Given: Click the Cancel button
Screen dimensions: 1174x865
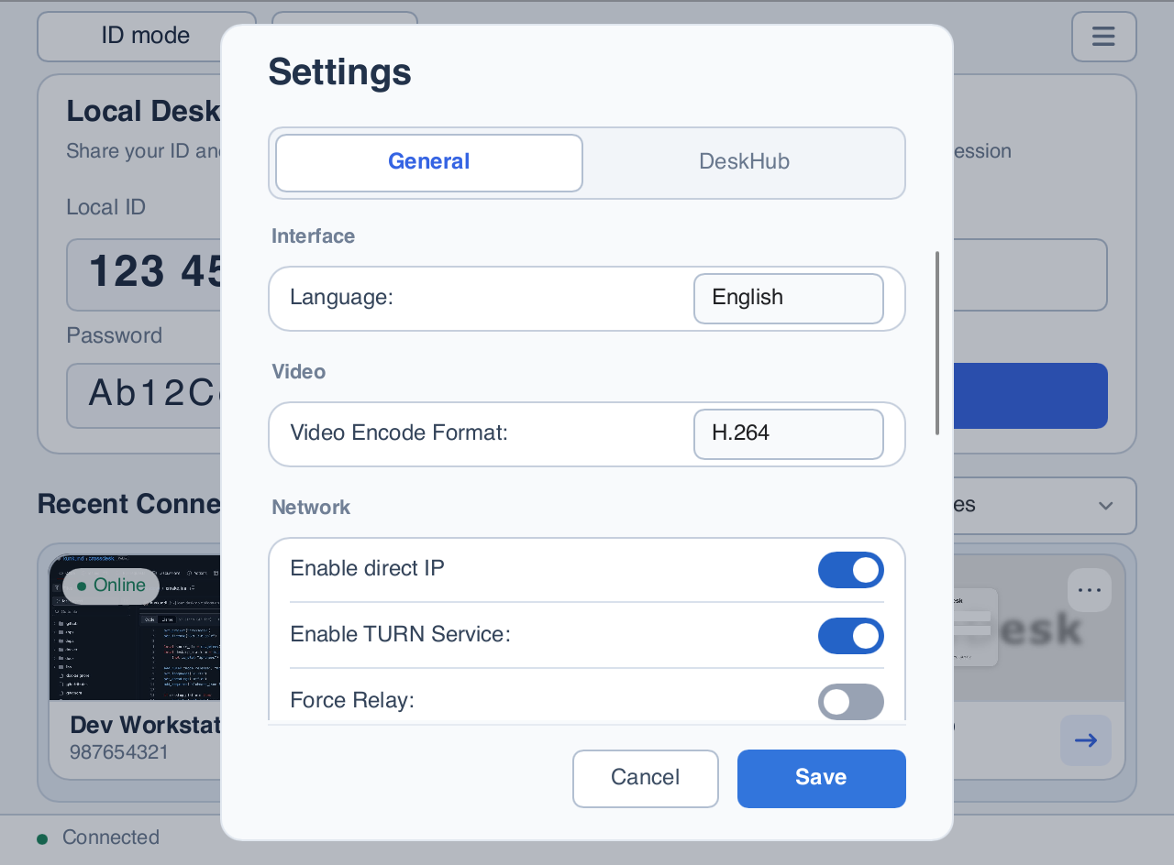Looking at the screenshot, I should (646, 779).
